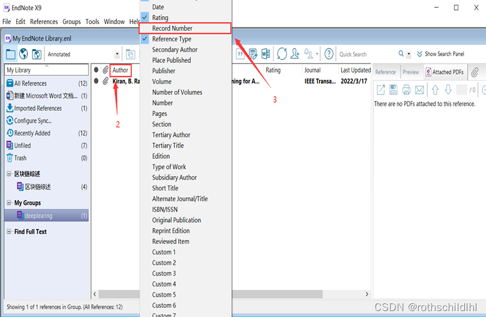Select All References in My Library

pyautogui.click(x=47, y=83)
